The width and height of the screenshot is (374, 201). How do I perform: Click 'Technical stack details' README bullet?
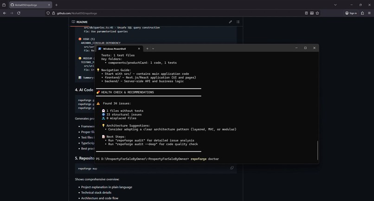click(x=96, y=193)
